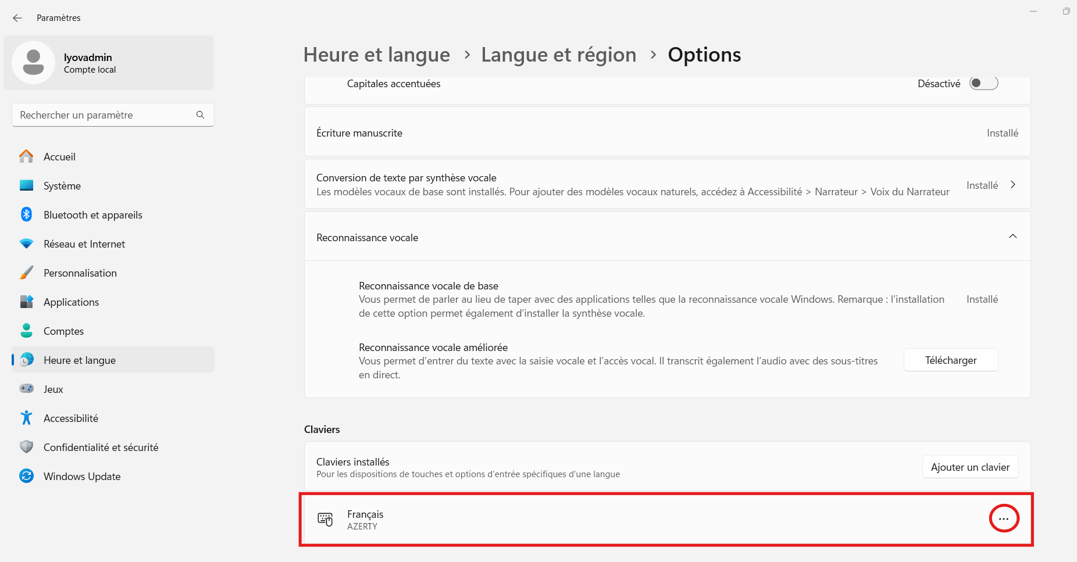Open Bluetooth et appareils icon
Screen dimensions: 1077x562
point(26,214)
